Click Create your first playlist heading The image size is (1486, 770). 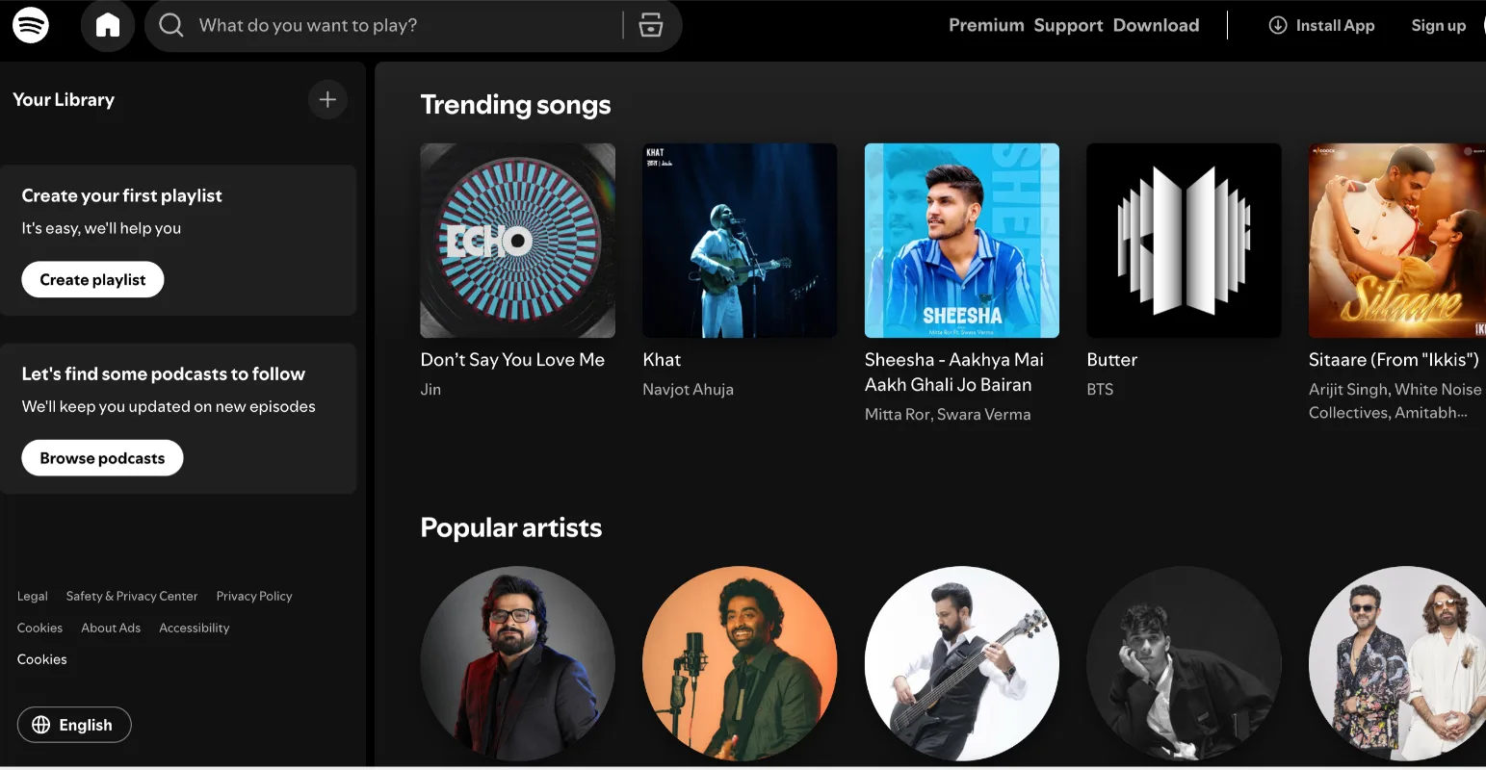[x=121, y=195]
